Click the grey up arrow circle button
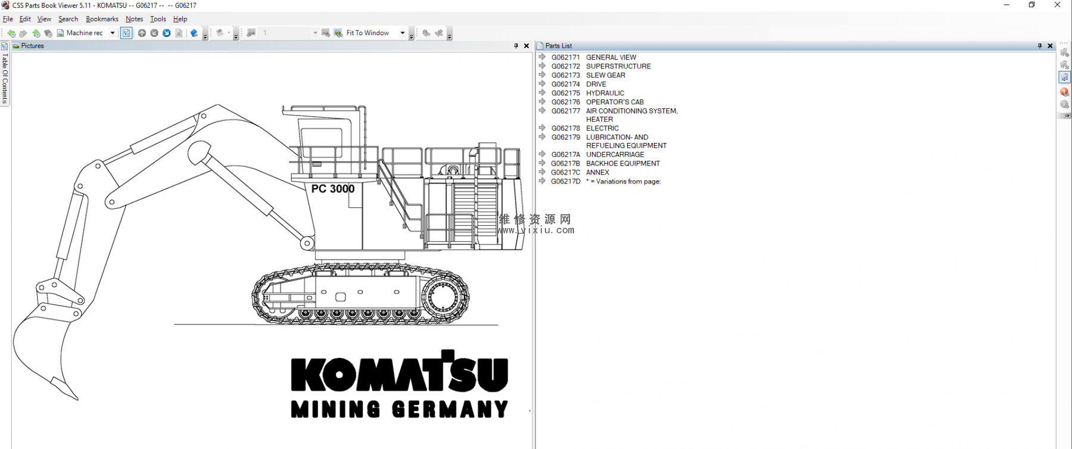1072x449 pixels. coord(142,33)
